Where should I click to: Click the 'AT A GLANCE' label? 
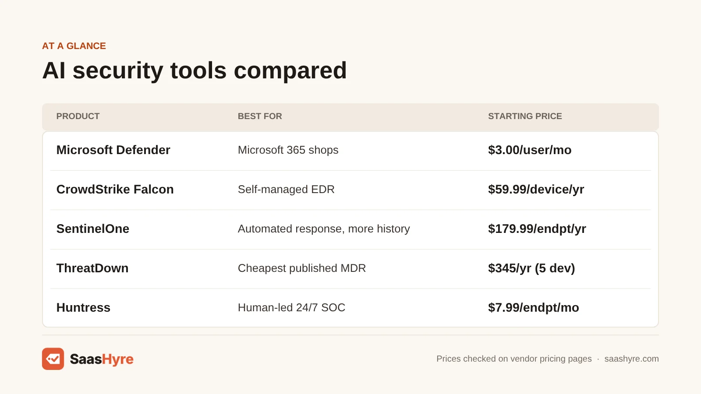tap(74, 46)
